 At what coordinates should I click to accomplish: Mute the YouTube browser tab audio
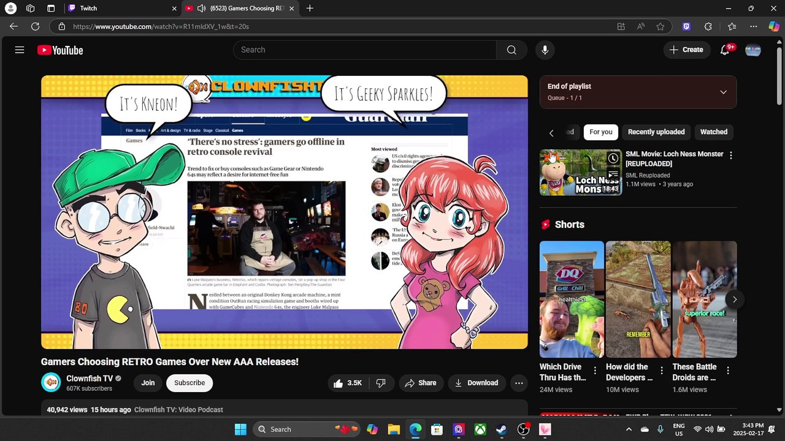click(x=201, y=9)
